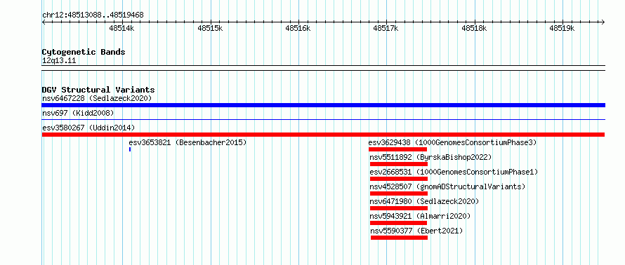Click the 48516k ruler position

point(298,29)
